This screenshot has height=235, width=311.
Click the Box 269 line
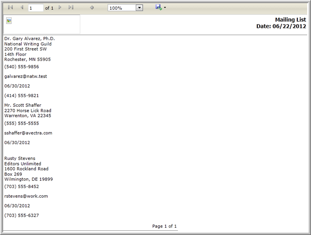point(13,174)
